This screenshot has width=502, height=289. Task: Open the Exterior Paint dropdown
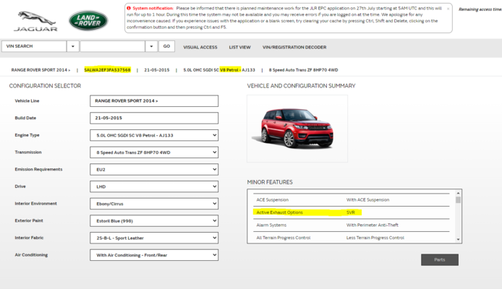coord(154,220)
